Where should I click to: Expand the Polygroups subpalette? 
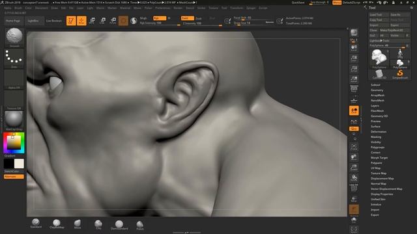pos(377,148)
